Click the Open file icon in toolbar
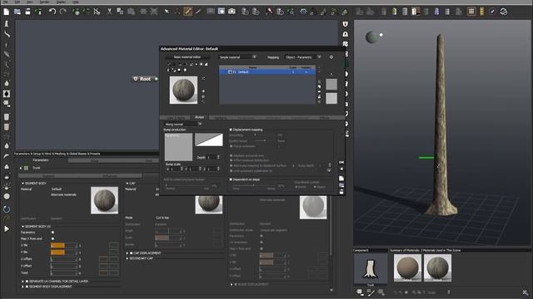Viewport: 533px width, 299px height. (x=17, y=12)
